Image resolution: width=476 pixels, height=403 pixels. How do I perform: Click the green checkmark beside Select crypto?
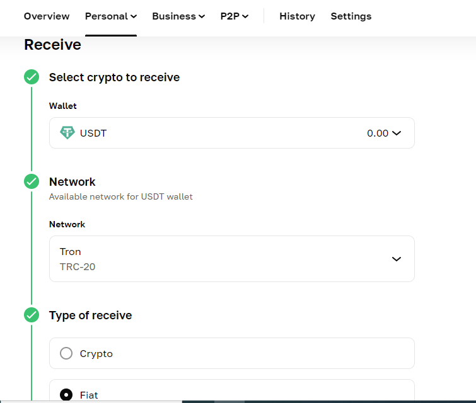[32, 77]
